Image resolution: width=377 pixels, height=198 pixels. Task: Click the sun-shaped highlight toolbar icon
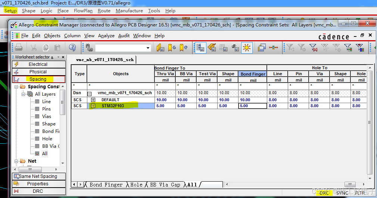pos(247,48)
